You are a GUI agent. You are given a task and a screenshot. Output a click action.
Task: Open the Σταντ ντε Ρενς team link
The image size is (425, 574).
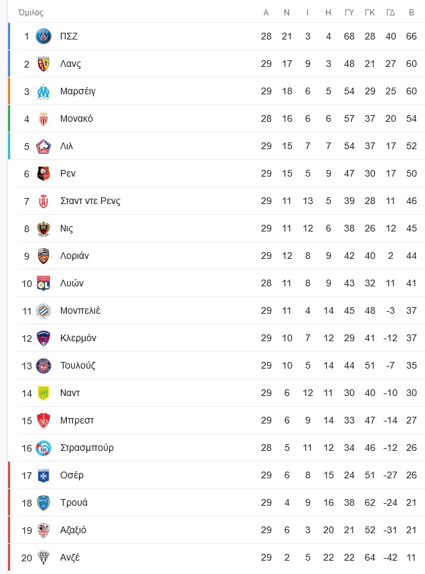90,201
